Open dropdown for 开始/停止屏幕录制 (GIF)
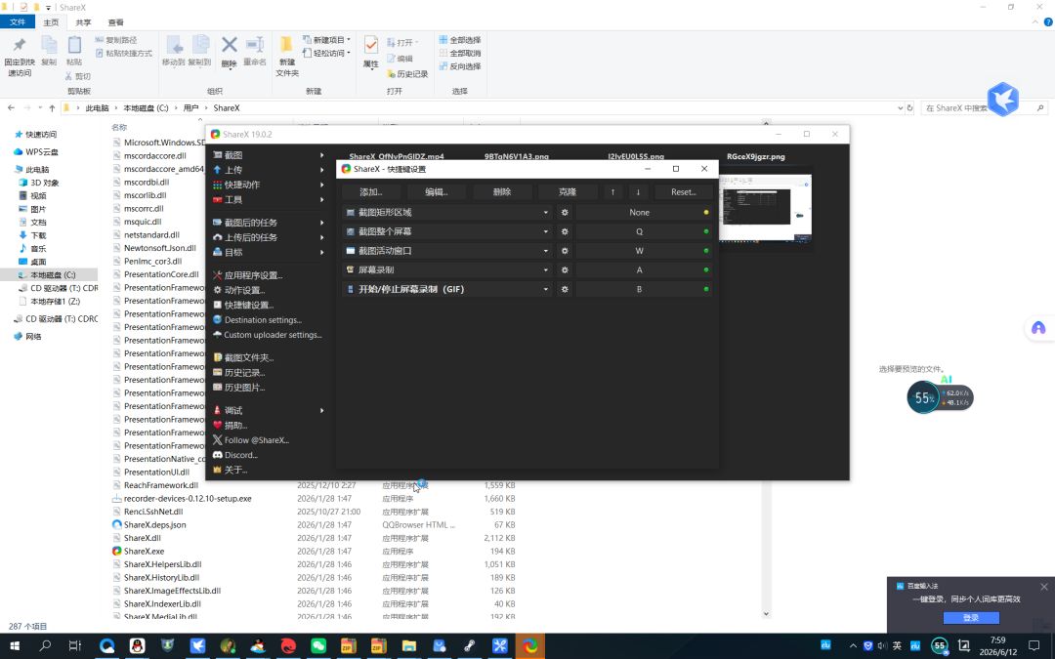Image resolution: width=1055 pixels, height=659 pixels. click(546, 289)
